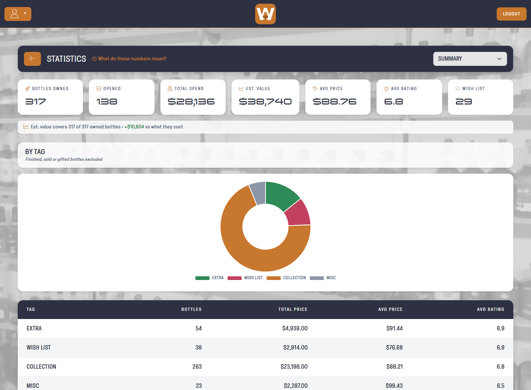Toggle WISH LIST red legend swatch
The image size is (531, 390).
click(x=235, y=278)
